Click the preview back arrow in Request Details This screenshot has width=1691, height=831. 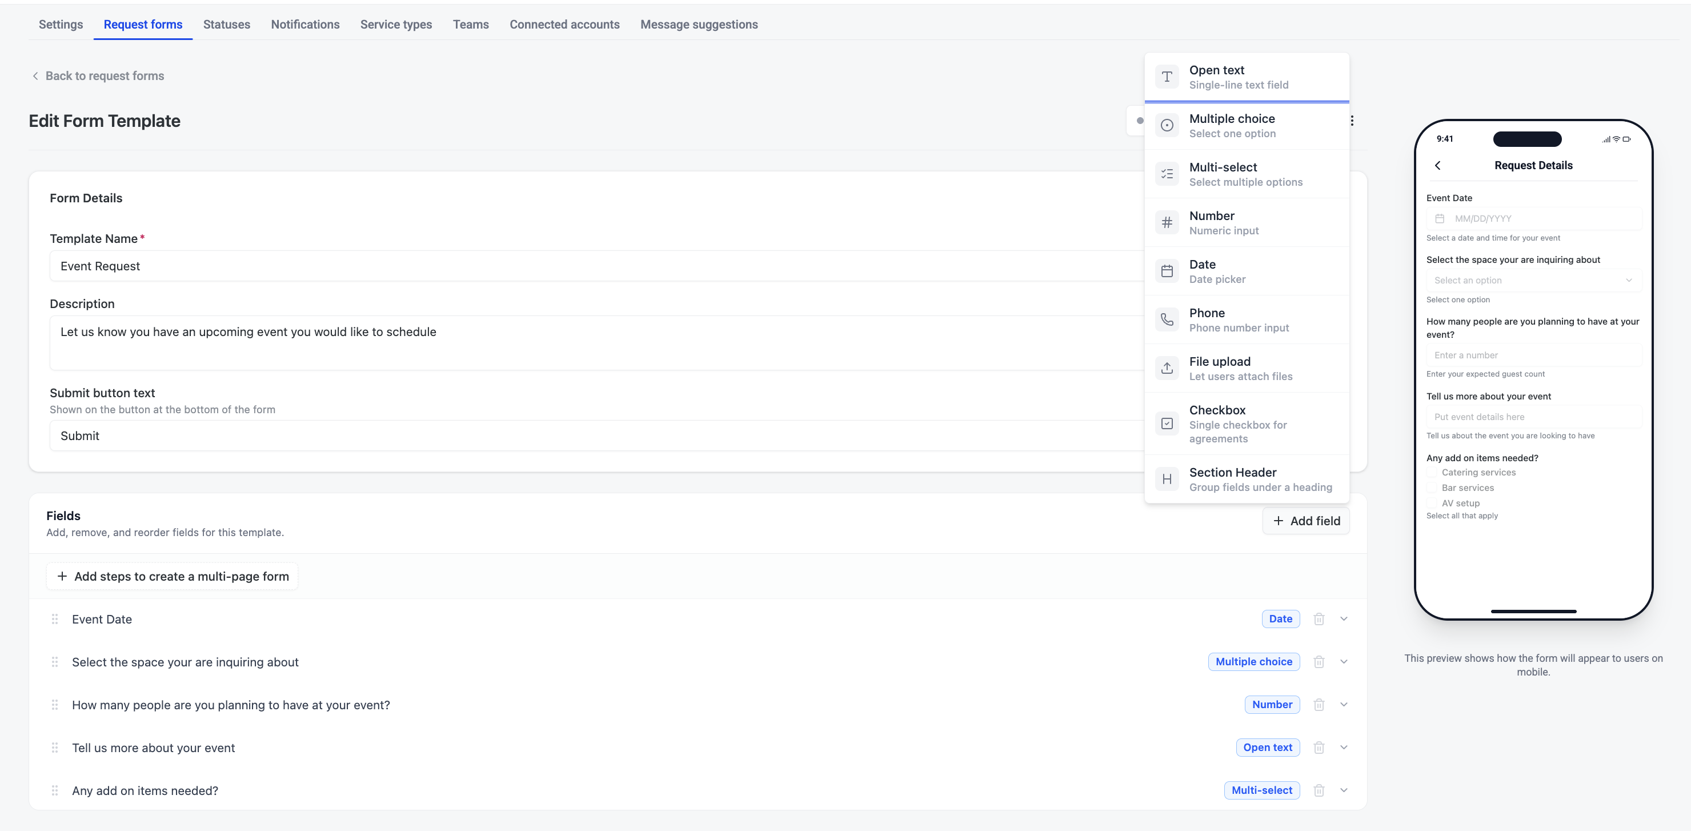tap(1437, 166)
